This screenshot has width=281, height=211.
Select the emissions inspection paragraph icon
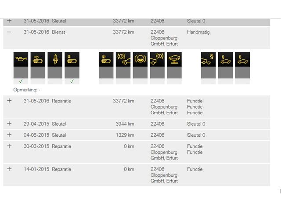click(x=208, y=59)
